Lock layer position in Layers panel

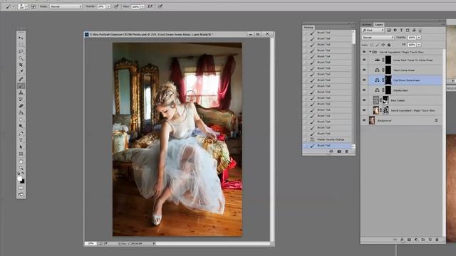point(383,45)
